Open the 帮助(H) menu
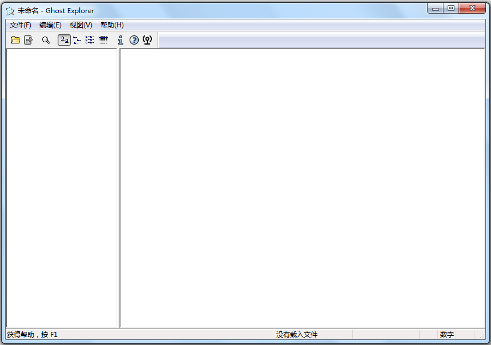Image resolution: width=491 pixels, height=345 pixels. (112, 25)
